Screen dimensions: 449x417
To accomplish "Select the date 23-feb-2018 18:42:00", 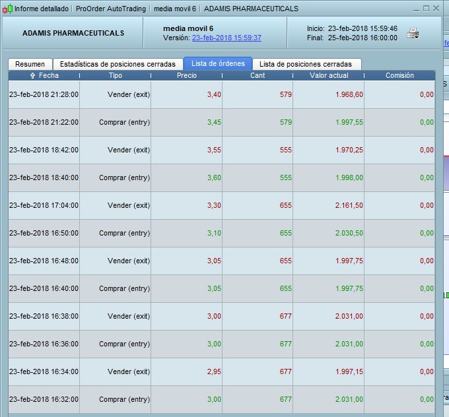I will (x=44, y=150).
